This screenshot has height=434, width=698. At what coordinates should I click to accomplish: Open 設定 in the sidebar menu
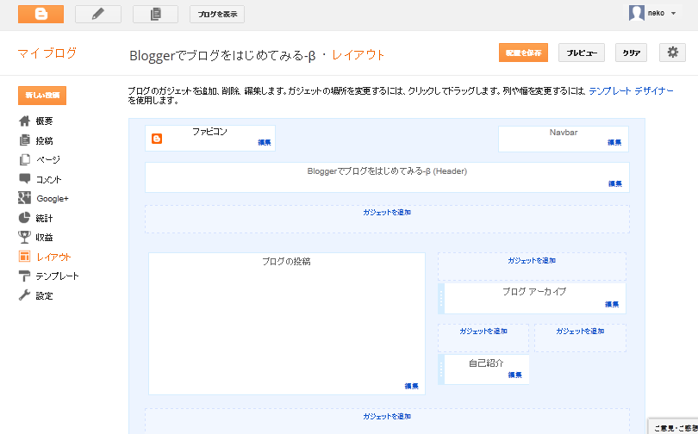coord(44,295)
